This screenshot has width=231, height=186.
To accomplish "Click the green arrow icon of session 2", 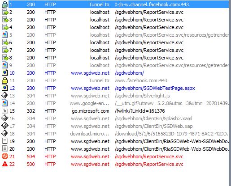I will [5, 12].
